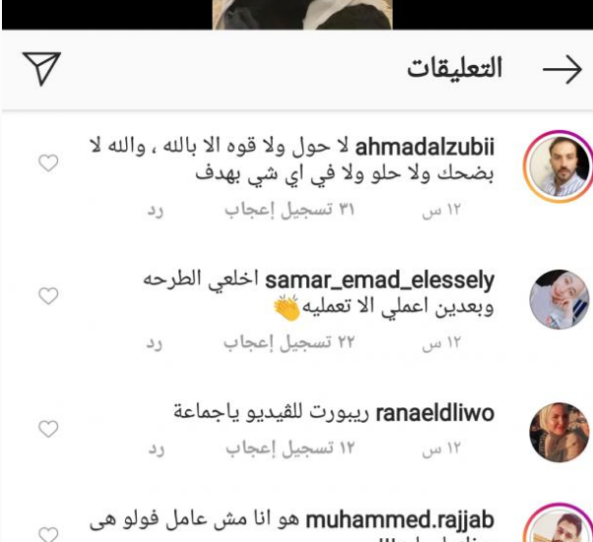This screenshot has width=593, height=542.
Task: Open the ranaeldliwo username link
Action: pyautogui.click(x=435, y=413)
